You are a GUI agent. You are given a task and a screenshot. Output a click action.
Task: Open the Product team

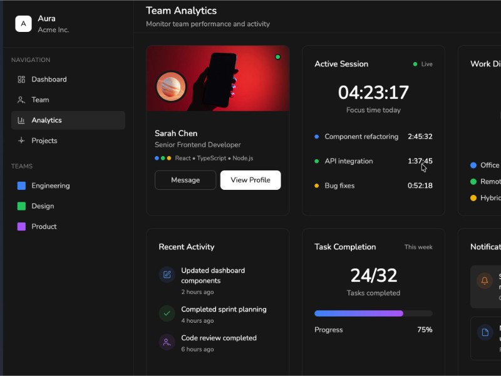pyautogui.click(x=68, y=227)
